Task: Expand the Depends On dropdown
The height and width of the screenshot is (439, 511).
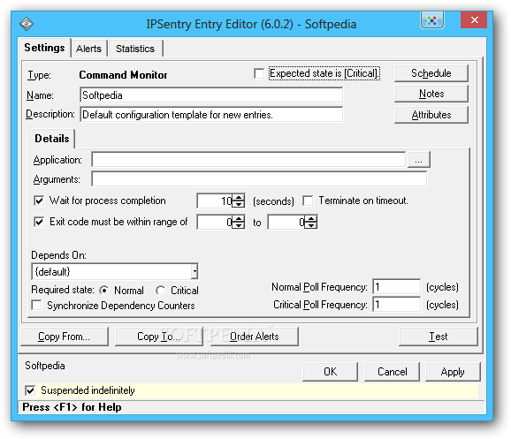Action: [194, 271]
